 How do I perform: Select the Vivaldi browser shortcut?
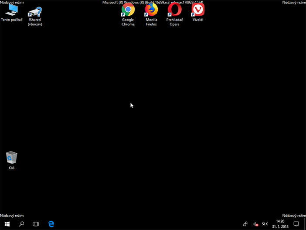(x=198, y=10)
